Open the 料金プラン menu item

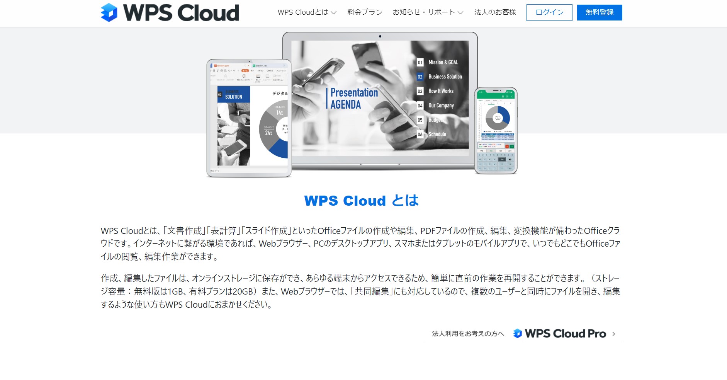[x=365, y=12]
